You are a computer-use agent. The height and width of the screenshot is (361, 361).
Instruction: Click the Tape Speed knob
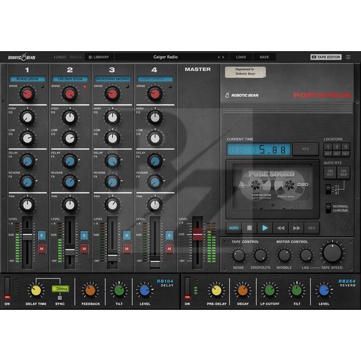click(332, 253)
